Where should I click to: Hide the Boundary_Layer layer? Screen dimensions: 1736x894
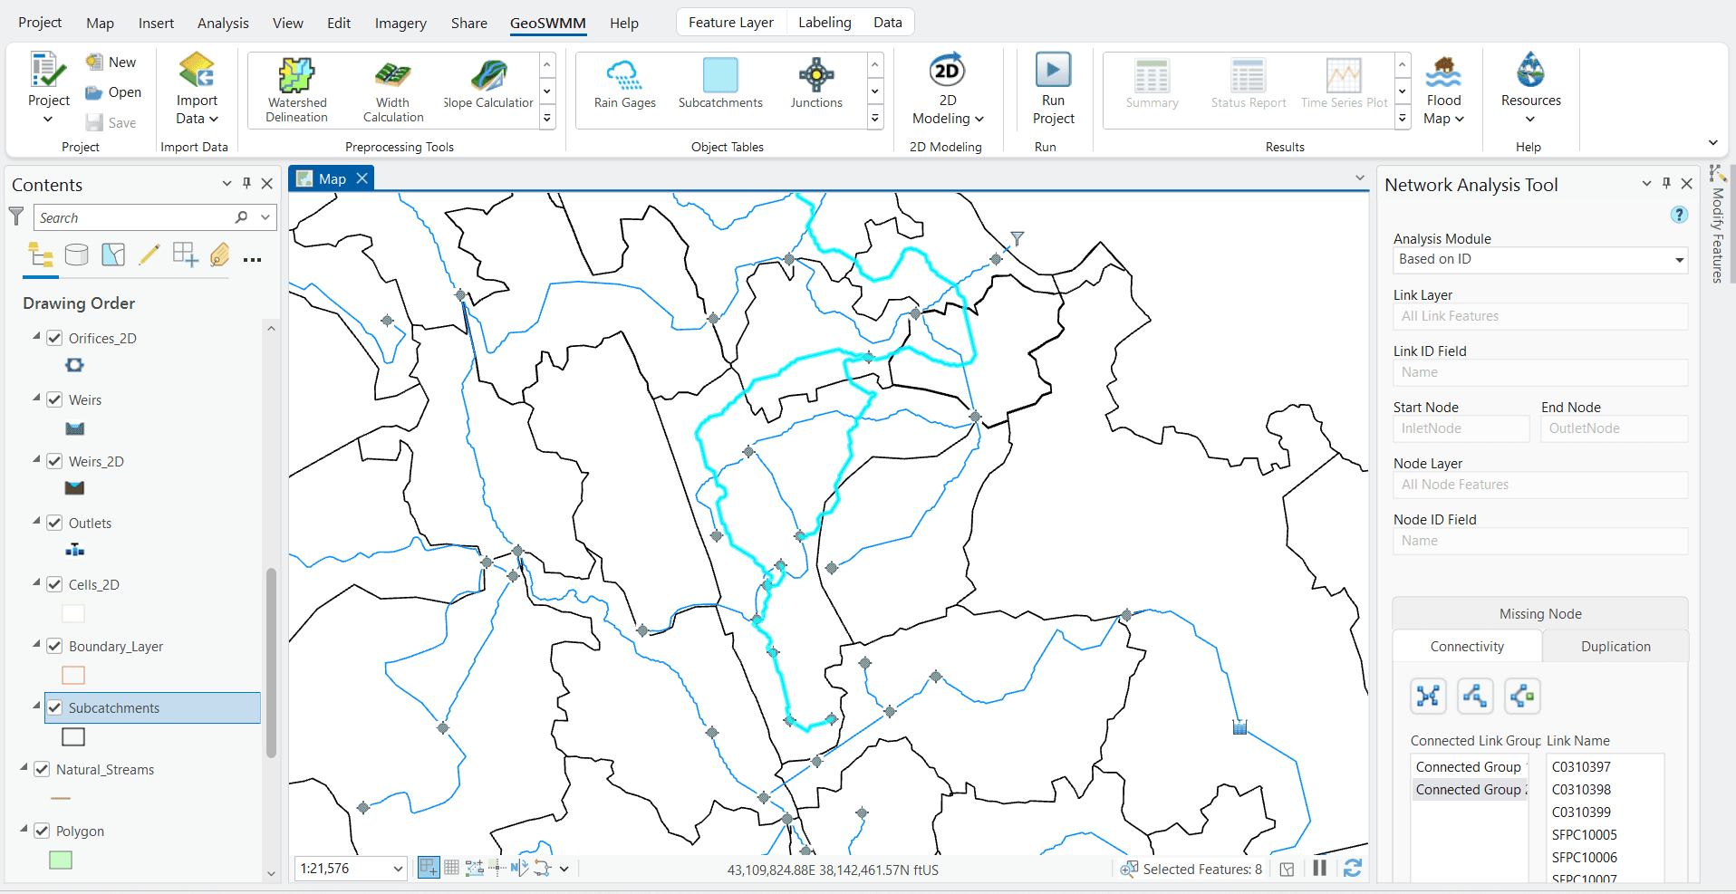tap(55, 646)
